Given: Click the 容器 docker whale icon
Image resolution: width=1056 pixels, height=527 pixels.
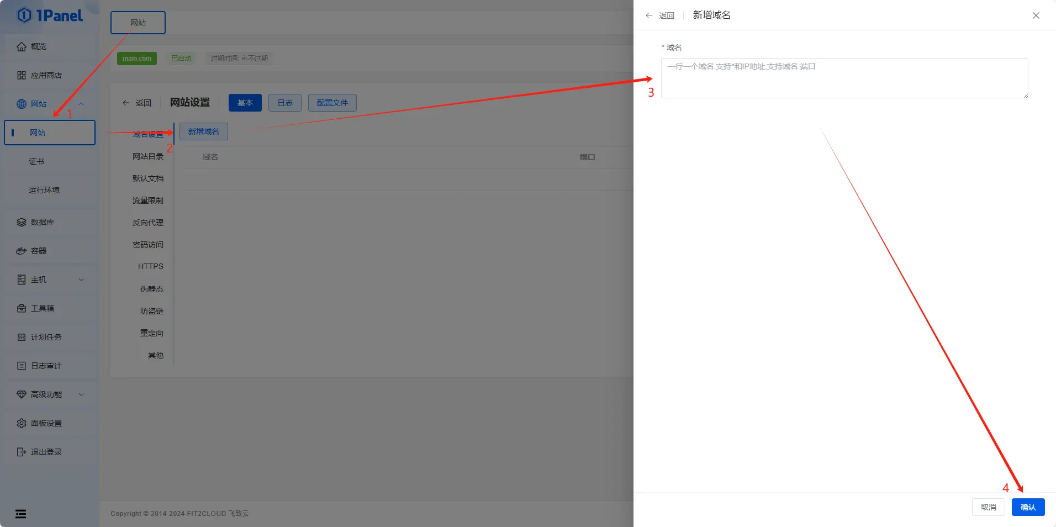Looking at the screenshot, I should 22,251.
